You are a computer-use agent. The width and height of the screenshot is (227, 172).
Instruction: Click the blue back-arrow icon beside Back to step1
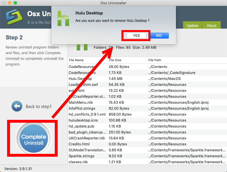17,106
